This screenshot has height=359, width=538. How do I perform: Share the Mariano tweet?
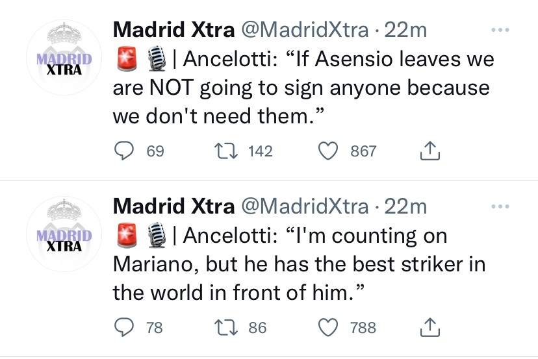point(430,328)
